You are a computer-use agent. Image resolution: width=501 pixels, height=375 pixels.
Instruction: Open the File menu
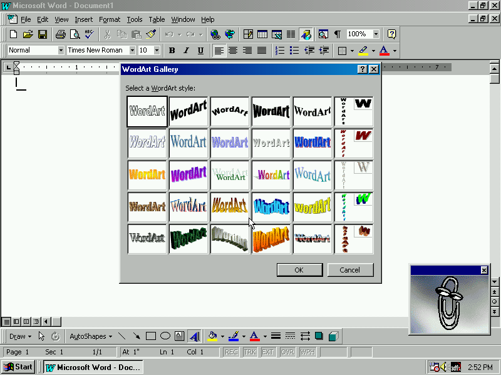[26, 19]
